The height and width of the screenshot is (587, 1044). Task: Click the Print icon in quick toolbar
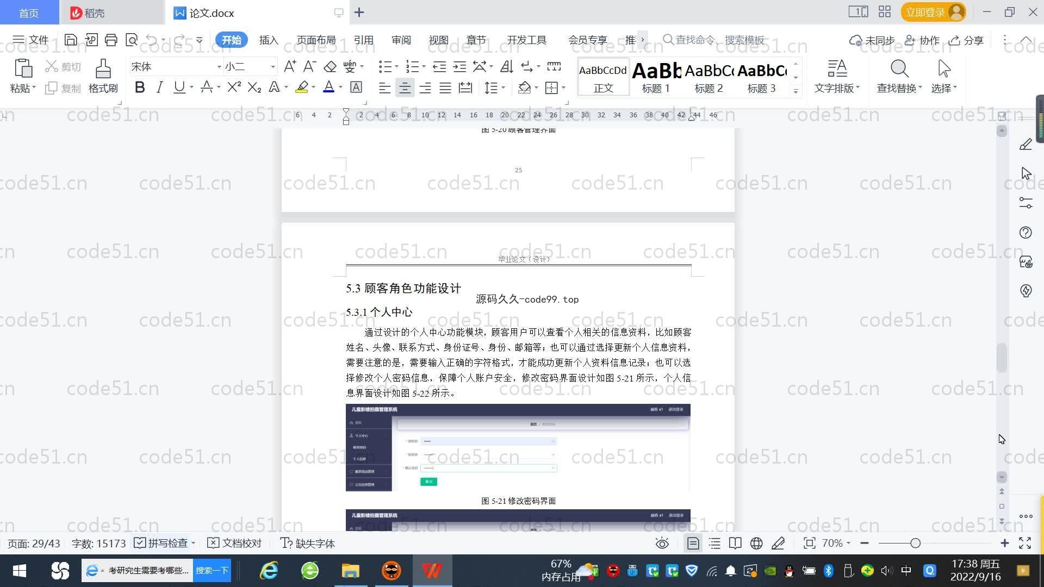click(x=111, y=40)
